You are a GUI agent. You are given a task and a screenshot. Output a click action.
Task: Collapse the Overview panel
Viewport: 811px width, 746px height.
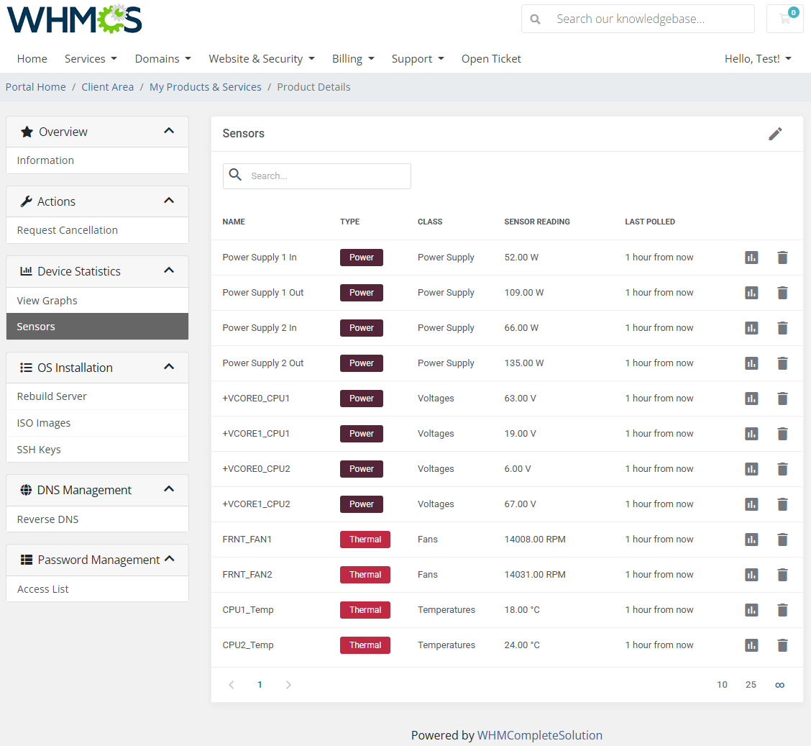tap(169, 131)
